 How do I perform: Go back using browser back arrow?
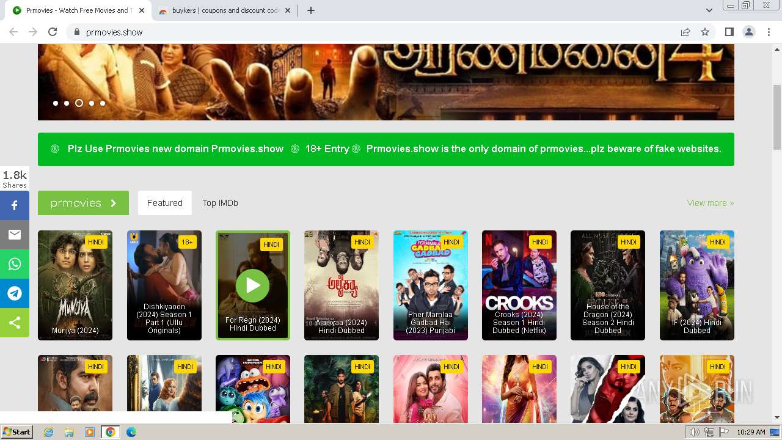point(13,32)
